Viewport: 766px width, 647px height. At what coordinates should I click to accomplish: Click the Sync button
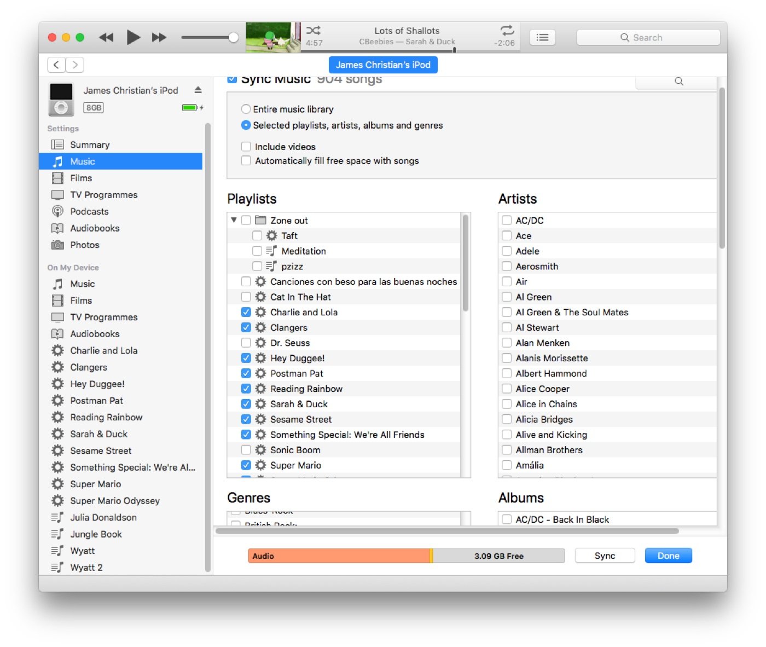[605, 555]
